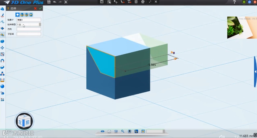This screenshot has height=138, width=257.
Task: Select the subtract boolean mode icon
Action: tap(26, 15)
